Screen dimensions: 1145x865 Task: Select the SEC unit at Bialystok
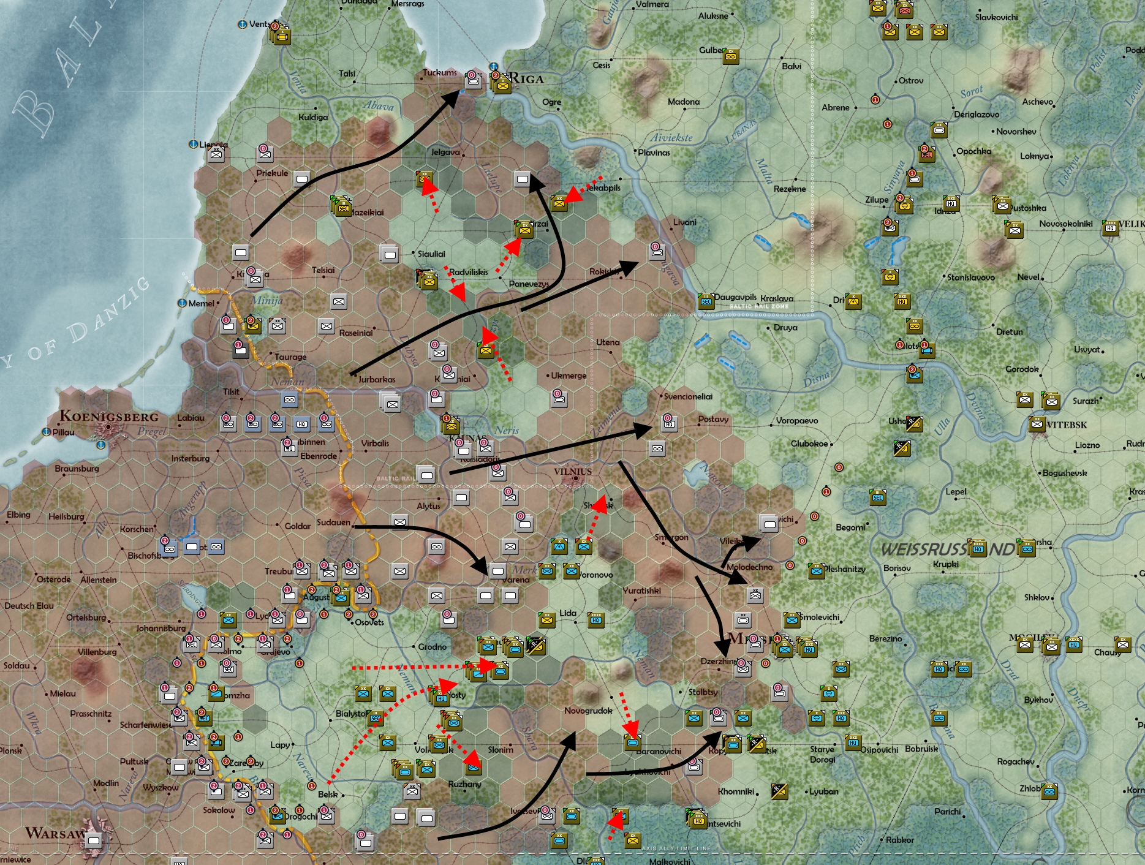coord(375,717)
